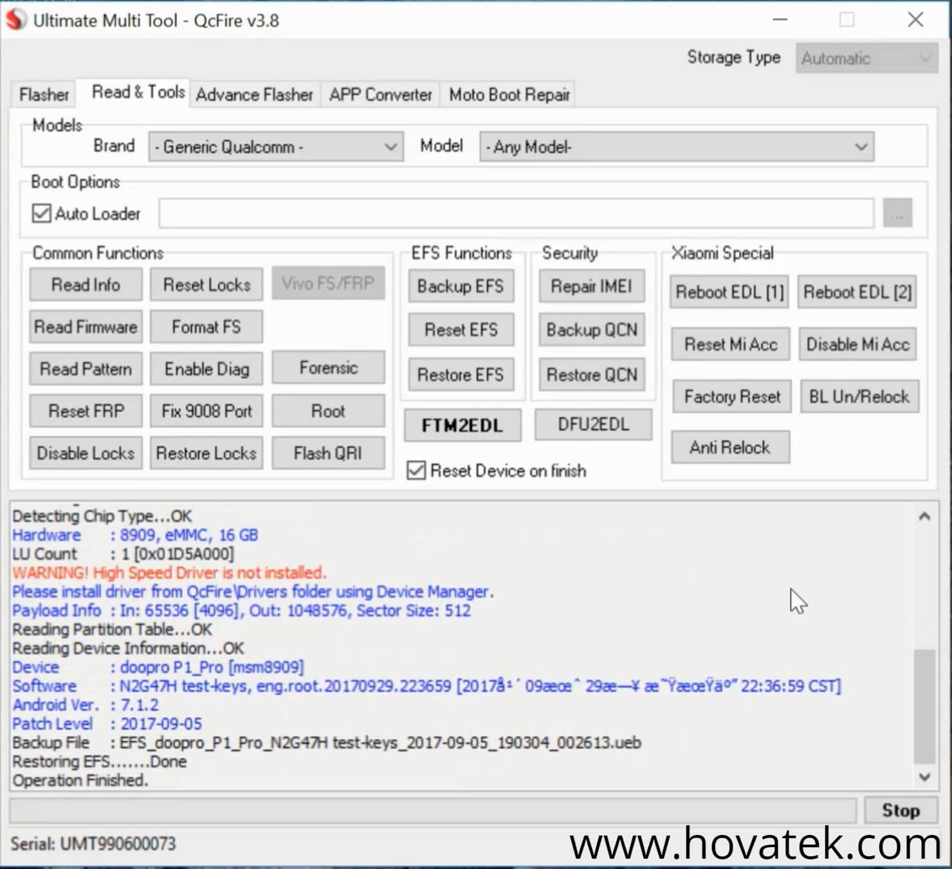This screenshot has height=869, width=952.
Task: Minimize the QcFire window
Action: 780,20
